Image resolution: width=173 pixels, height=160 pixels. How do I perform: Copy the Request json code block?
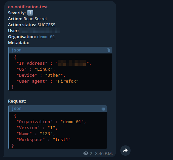[103, 109]
